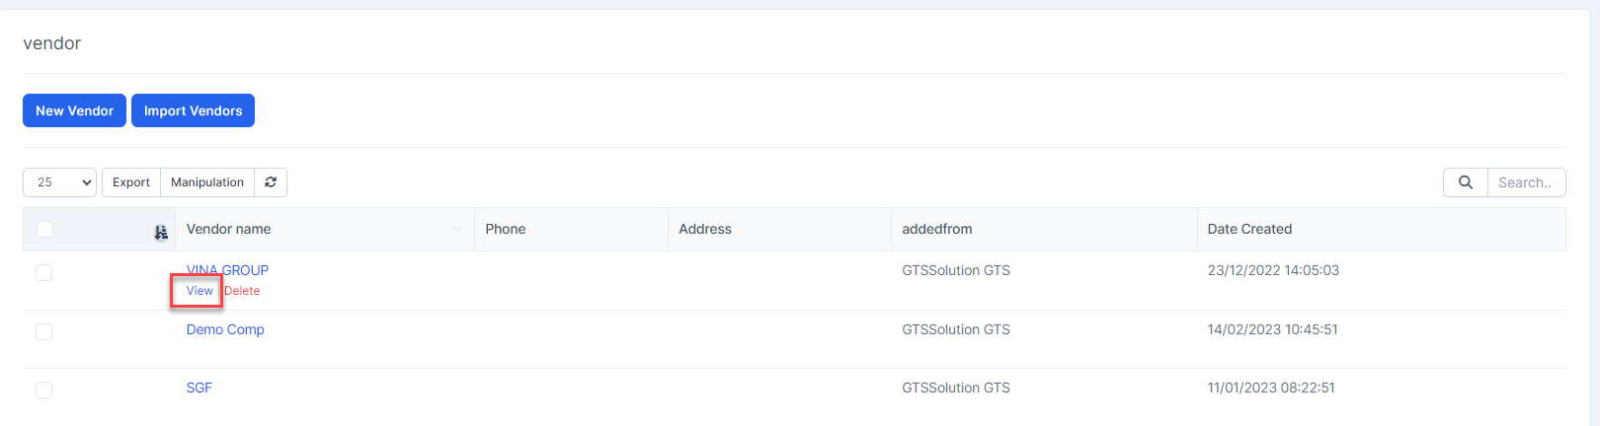Sort the table by Vendor name column
This screenshot has height=426, width=1600.
click(229, 229)
